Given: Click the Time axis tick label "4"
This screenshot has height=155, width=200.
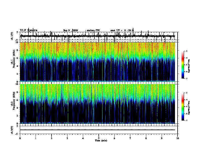Looking at the screenshot, I should [83, 138].
